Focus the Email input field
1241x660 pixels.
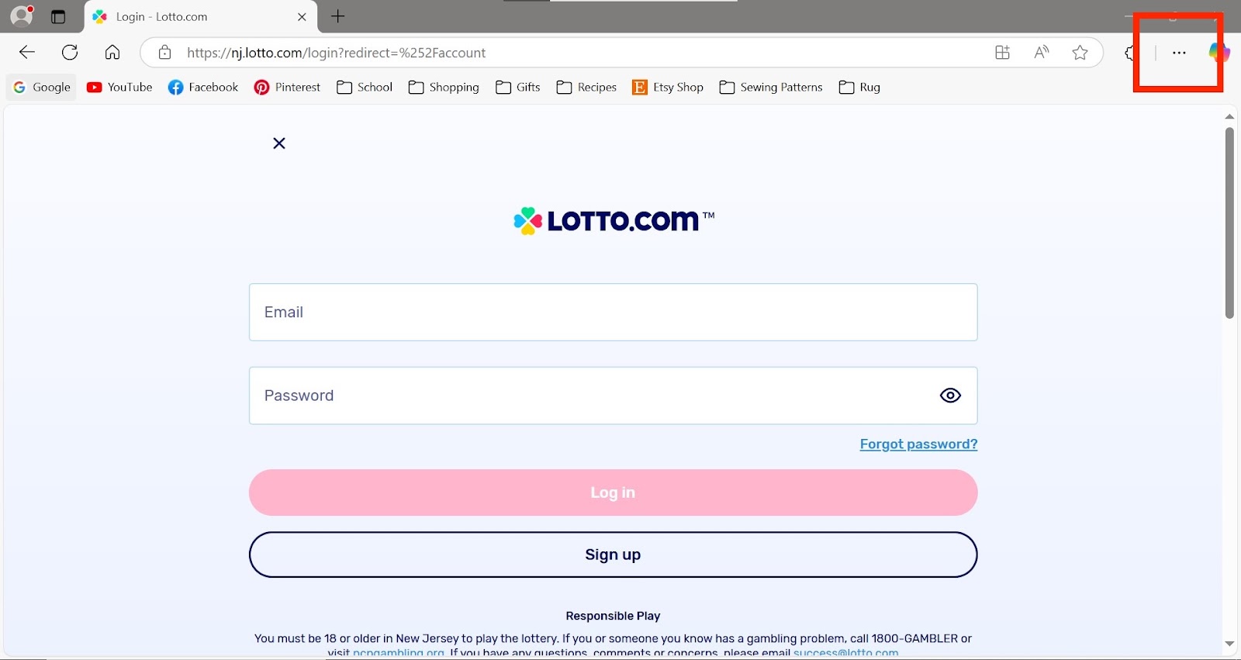pos(613,312)
